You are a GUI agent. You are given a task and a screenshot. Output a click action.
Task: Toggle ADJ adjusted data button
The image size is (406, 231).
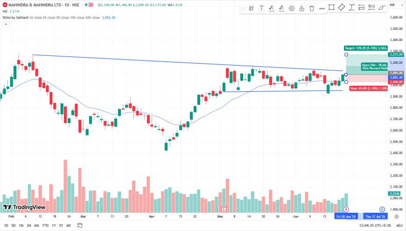(x=399, y=225)
